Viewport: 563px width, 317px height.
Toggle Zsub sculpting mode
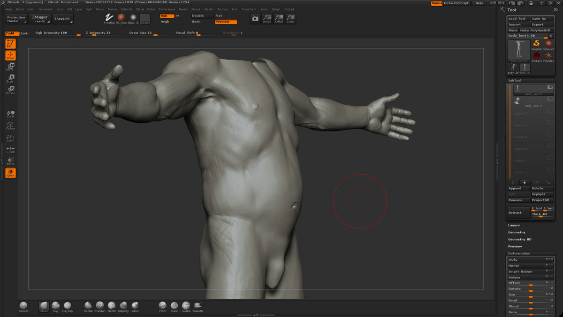coord(24,33)
